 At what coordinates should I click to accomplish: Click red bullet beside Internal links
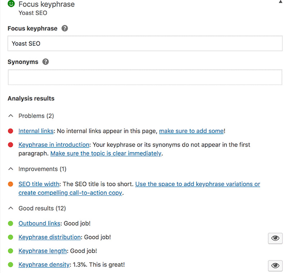click(x=11, y=131)
